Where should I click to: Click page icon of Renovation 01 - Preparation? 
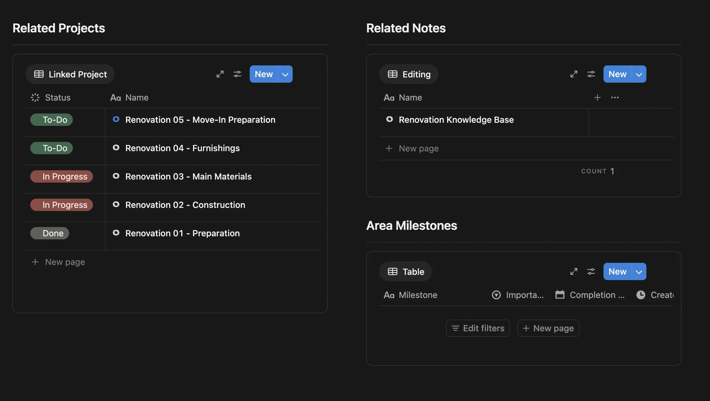tap(116, 233)
